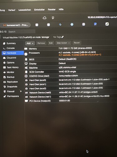Open the Firewall section
The image size is (117, 157).
pyautogui.click(x=11, y=91)
